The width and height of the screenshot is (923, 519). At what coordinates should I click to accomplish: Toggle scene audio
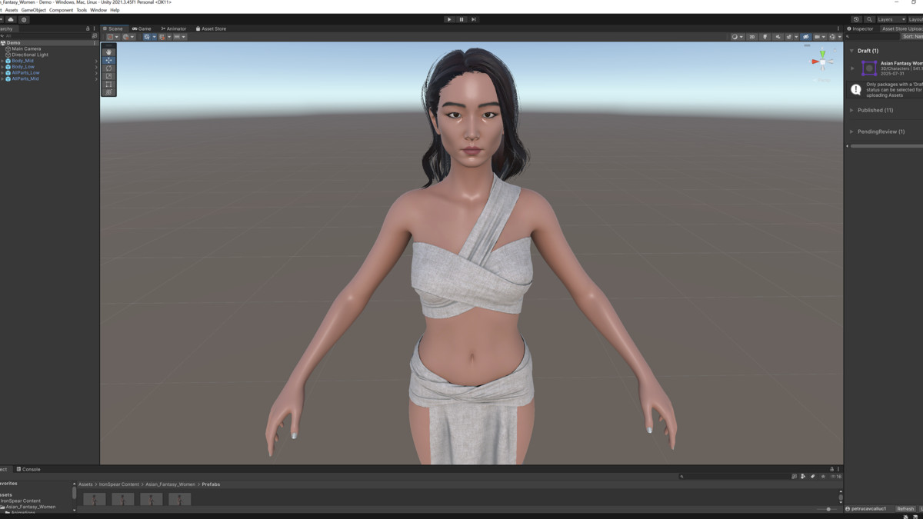[778, 37]
